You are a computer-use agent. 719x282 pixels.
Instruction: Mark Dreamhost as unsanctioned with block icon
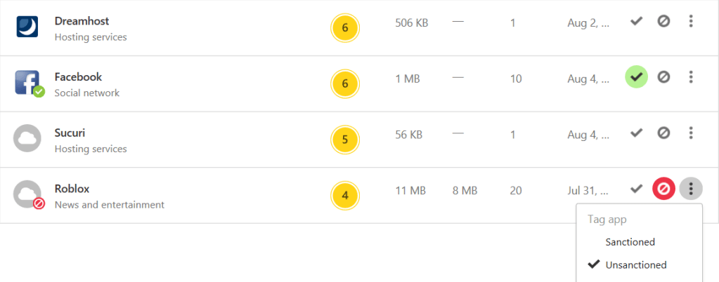point(663,21)
